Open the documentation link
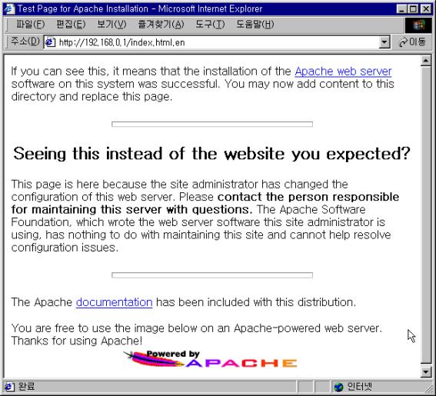The image size is (436, 396). point(115,302)
